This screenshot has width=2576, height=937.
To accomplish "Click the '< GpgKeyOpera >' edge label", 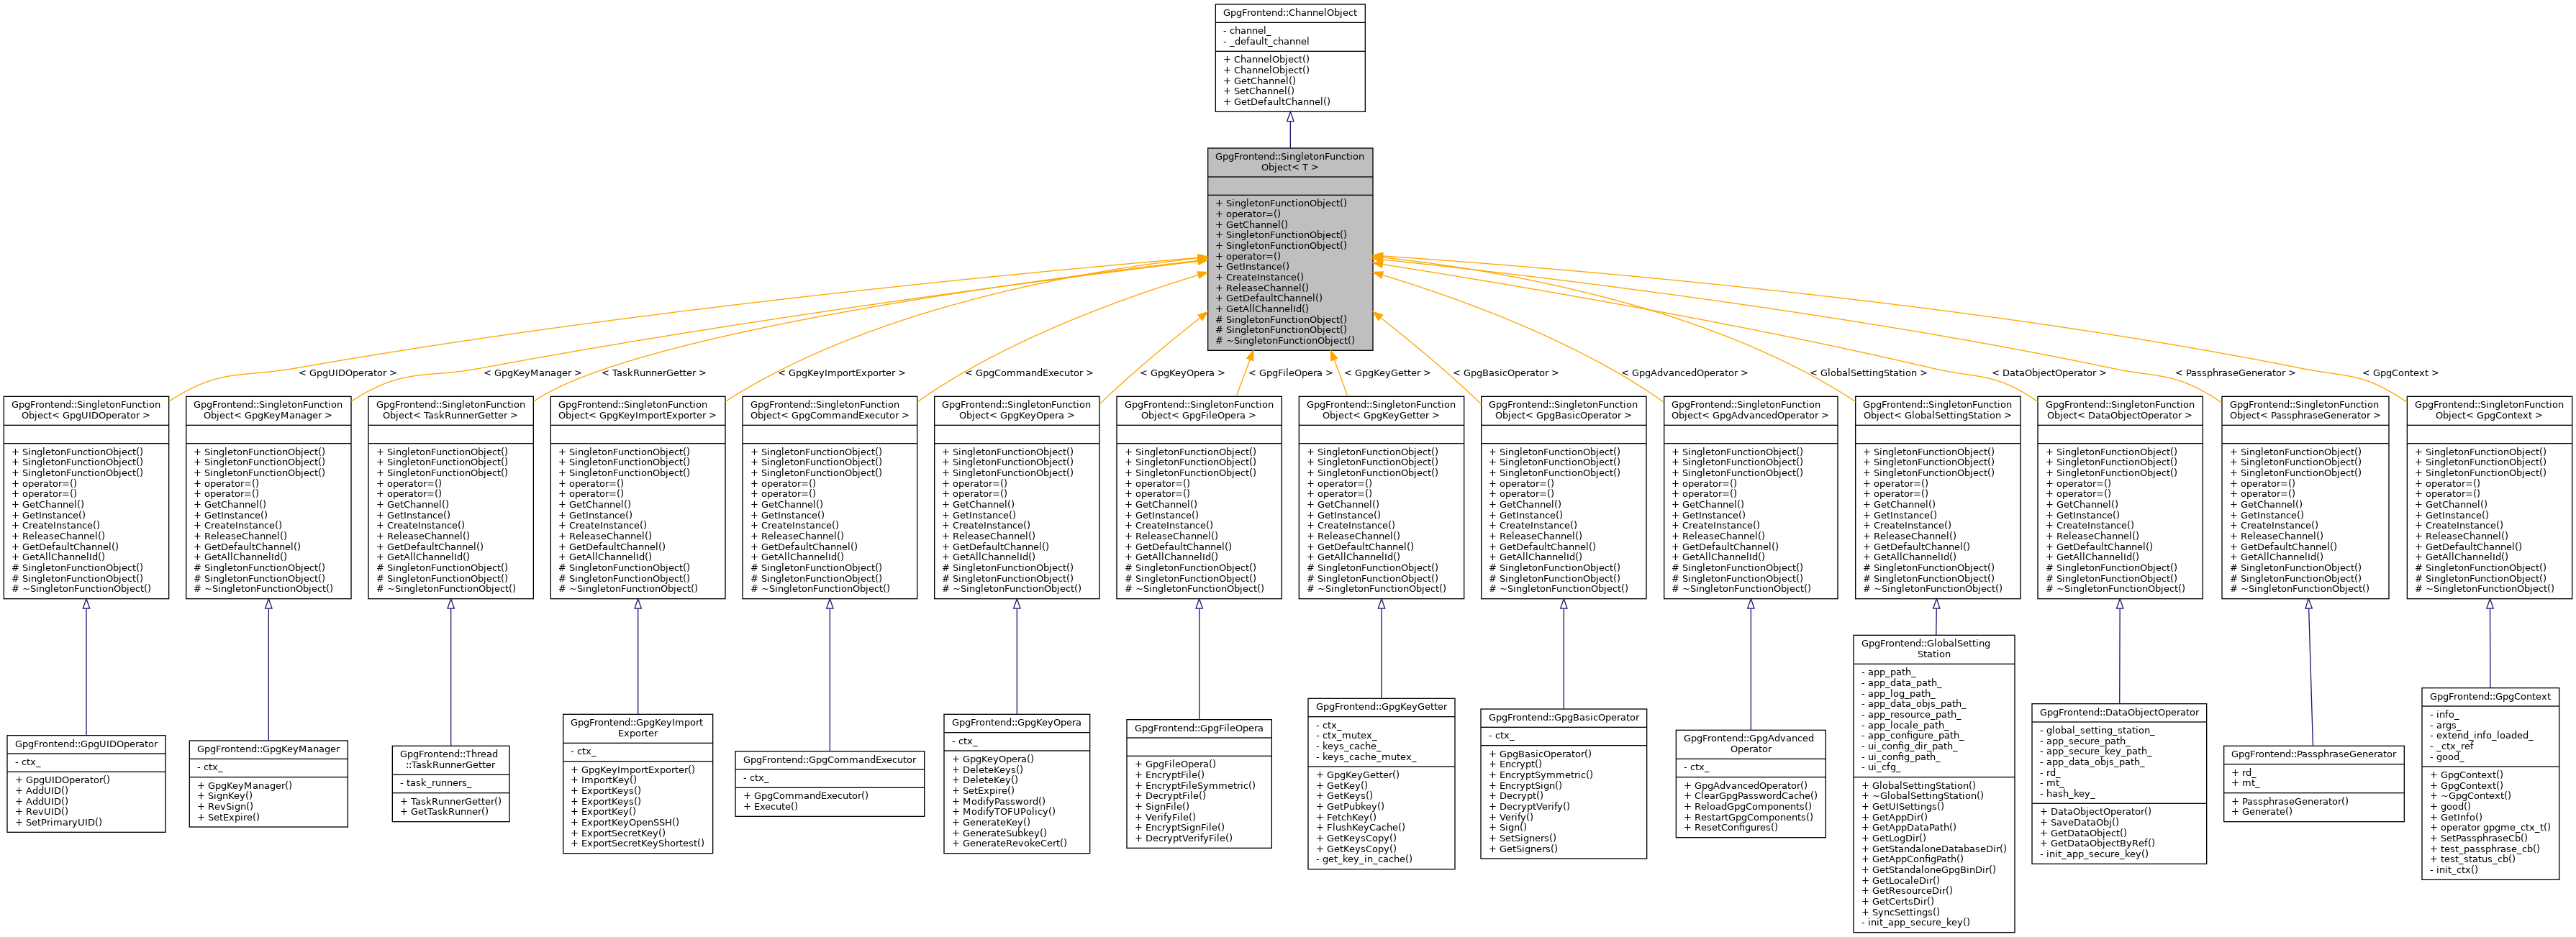I will [x=1182, y=374].
